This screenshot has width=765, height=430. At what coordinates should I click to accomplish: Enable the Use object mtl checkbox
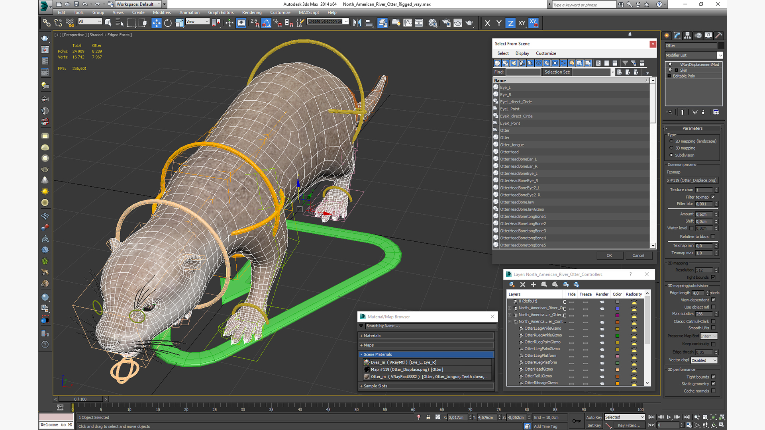click(x=713, y=307)
